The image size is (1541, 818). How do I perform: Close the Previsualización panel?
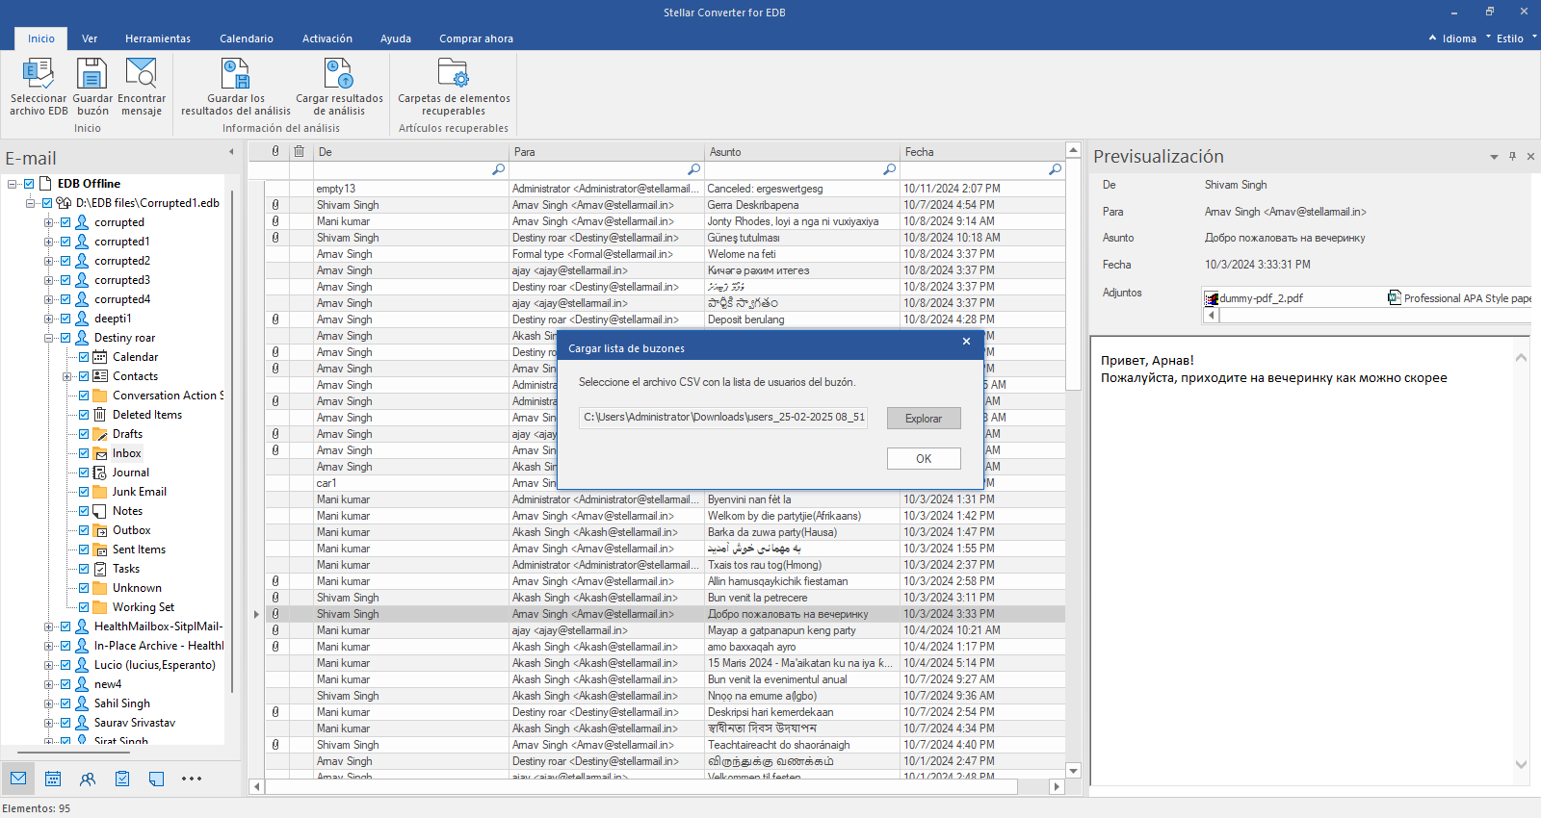pyautogui.click(x=1530, y=156)
